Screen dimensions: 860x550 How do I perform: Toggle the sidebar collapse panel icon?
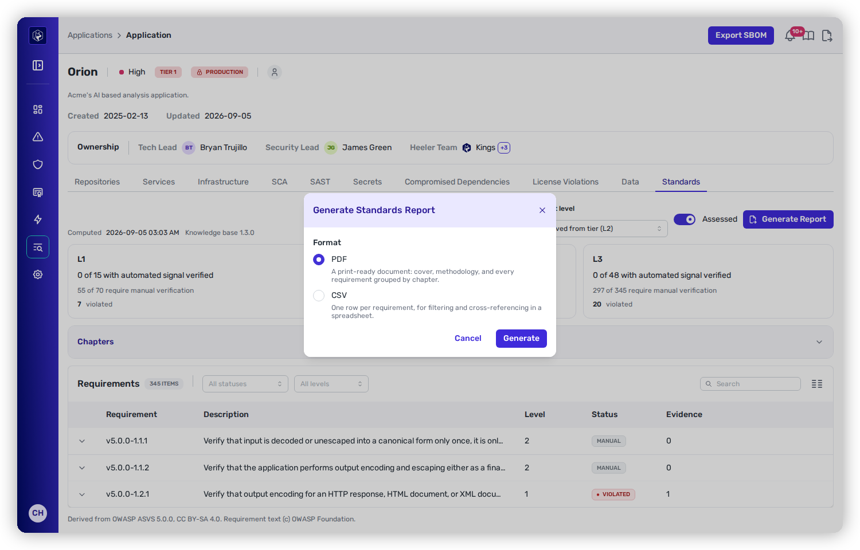pyautogui.click(x=38, y=65)
